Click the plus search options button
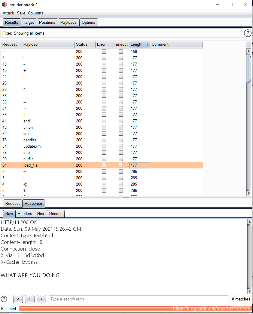Image resolution: width=253 pixels, height=314 pixels. coord(30,299)
